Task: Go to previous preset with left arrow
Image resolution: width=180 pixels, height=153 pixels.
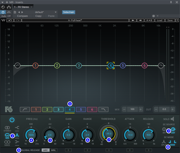Action: click(133, 20)
